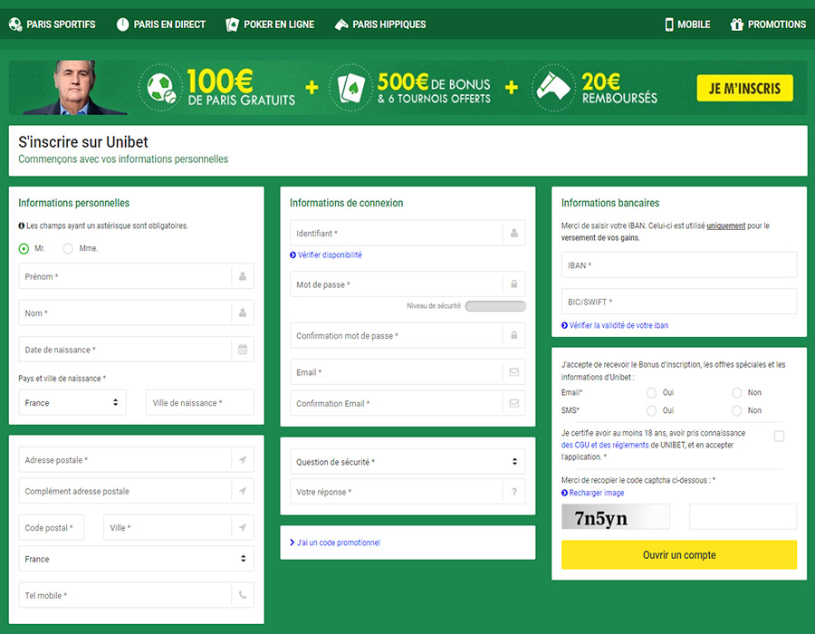815x634 pixels.
Task: Click the Niveau de sécurité strength bar
Action: tap(496, 306)
